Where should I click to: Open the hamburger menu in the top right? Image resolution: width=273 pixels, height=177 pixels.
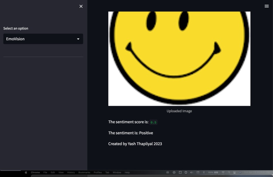click(x=267, y=6)
